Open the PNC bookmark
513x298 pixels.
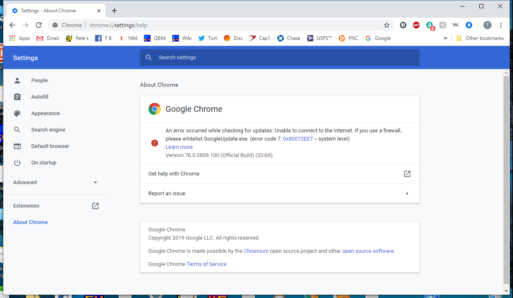click(348, 38)
